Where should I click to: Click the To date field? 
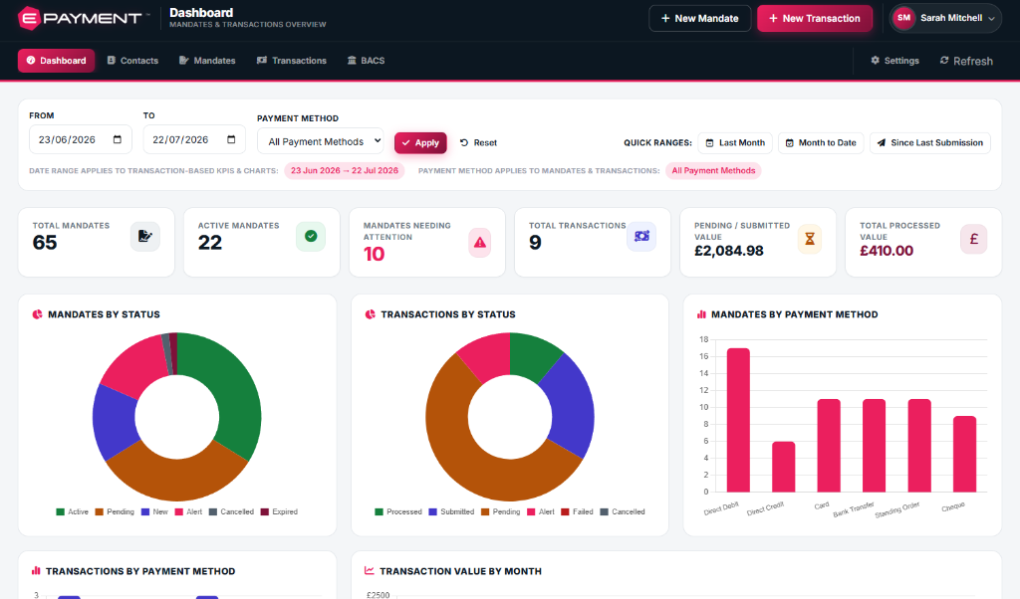194,139
